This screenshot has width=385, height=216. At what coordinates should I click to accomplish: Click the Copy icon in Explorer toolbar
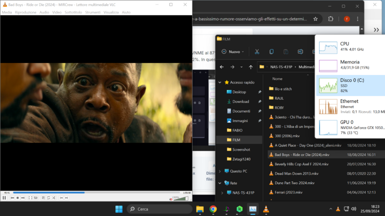[x=271, y=52]
